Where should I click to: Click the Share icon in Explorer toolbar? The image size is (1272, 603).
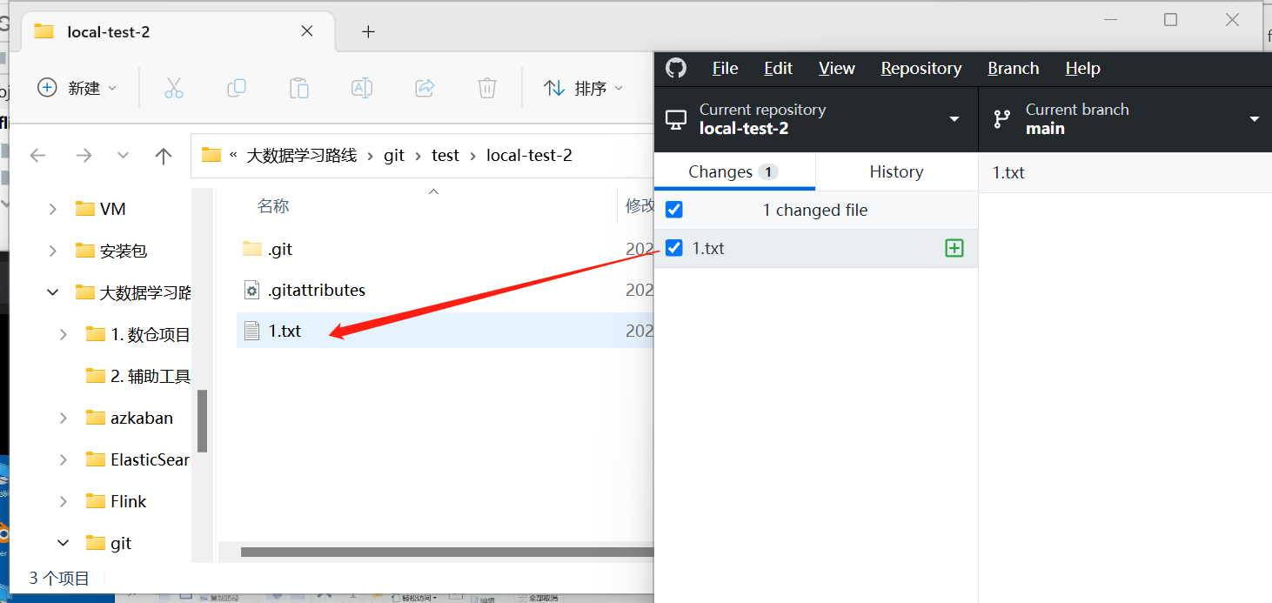pos(425,88)
